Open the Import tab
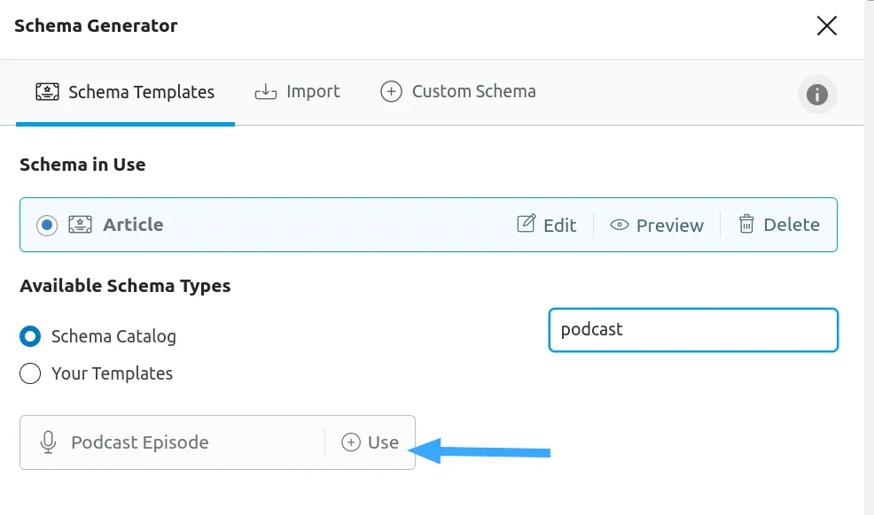Viewport: 874px width, 515px height. (x=297, y=92)
